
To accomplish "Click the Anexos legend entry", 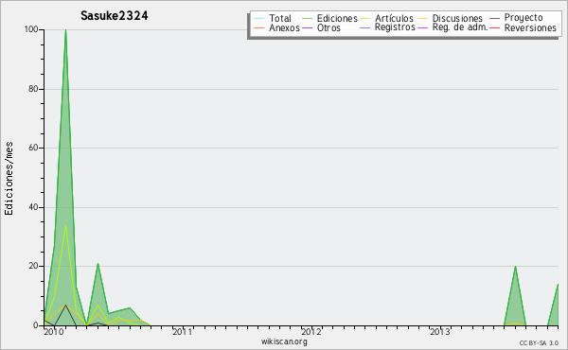I will 276,27.
